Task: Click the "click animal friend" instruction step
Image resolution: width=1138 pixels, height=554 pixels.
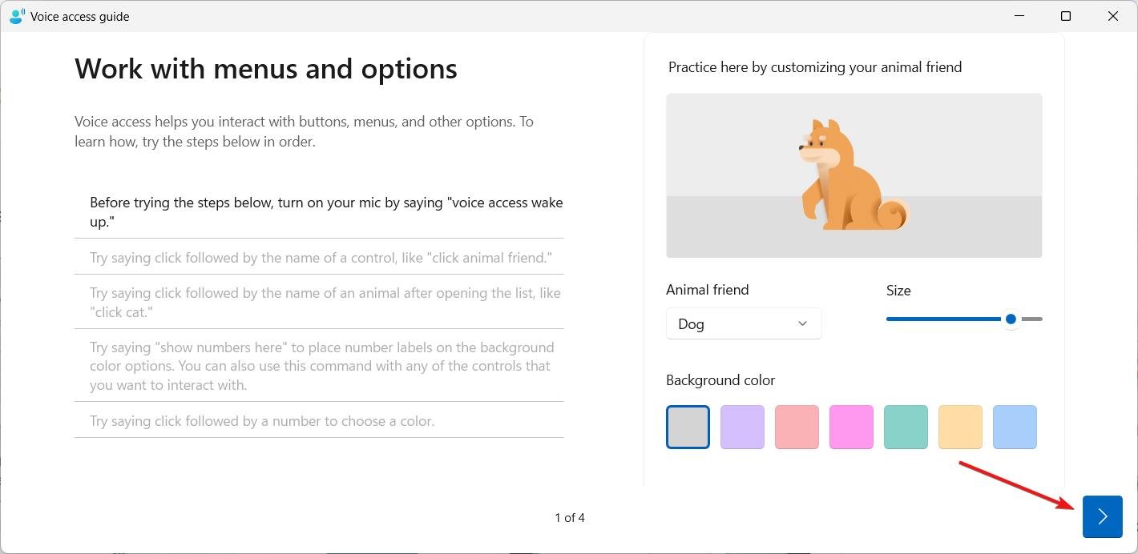Action: (319, 258)
